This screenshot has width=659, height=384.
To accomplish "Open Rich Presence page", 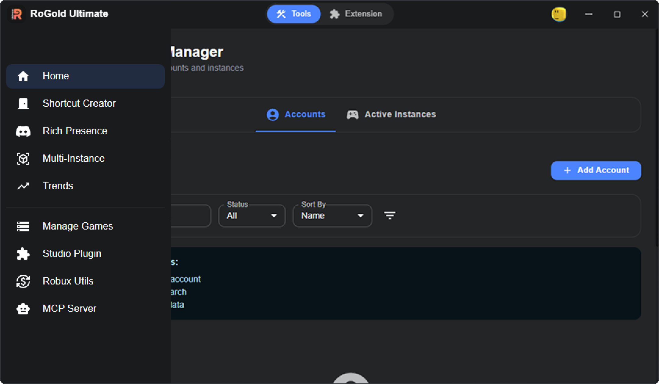I will pyautogui.click(x=85, y=131).
